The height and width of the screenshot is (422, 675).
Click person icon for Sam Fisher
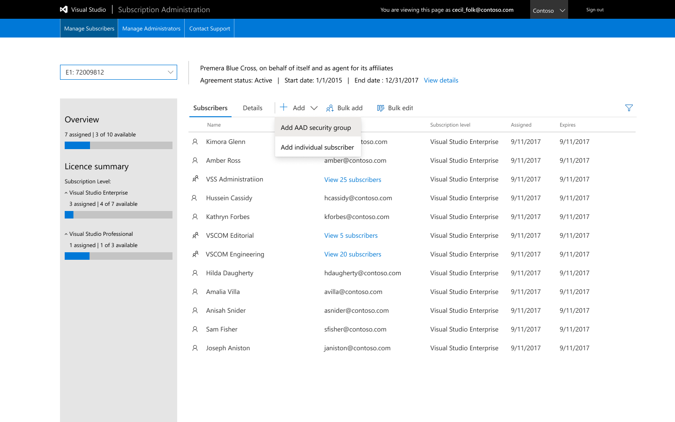(195, 329)
